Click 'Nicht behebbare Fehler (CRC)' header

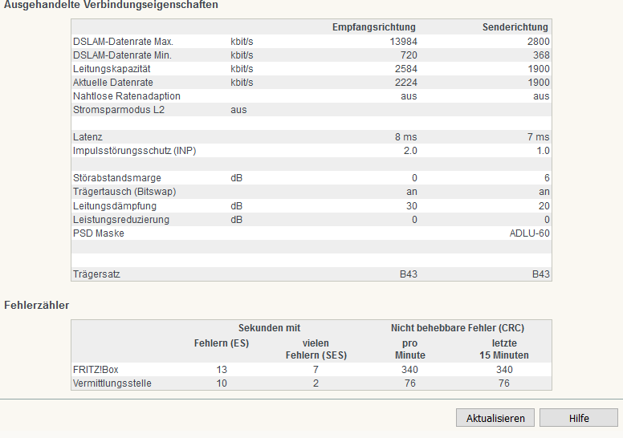coord(458,328)
